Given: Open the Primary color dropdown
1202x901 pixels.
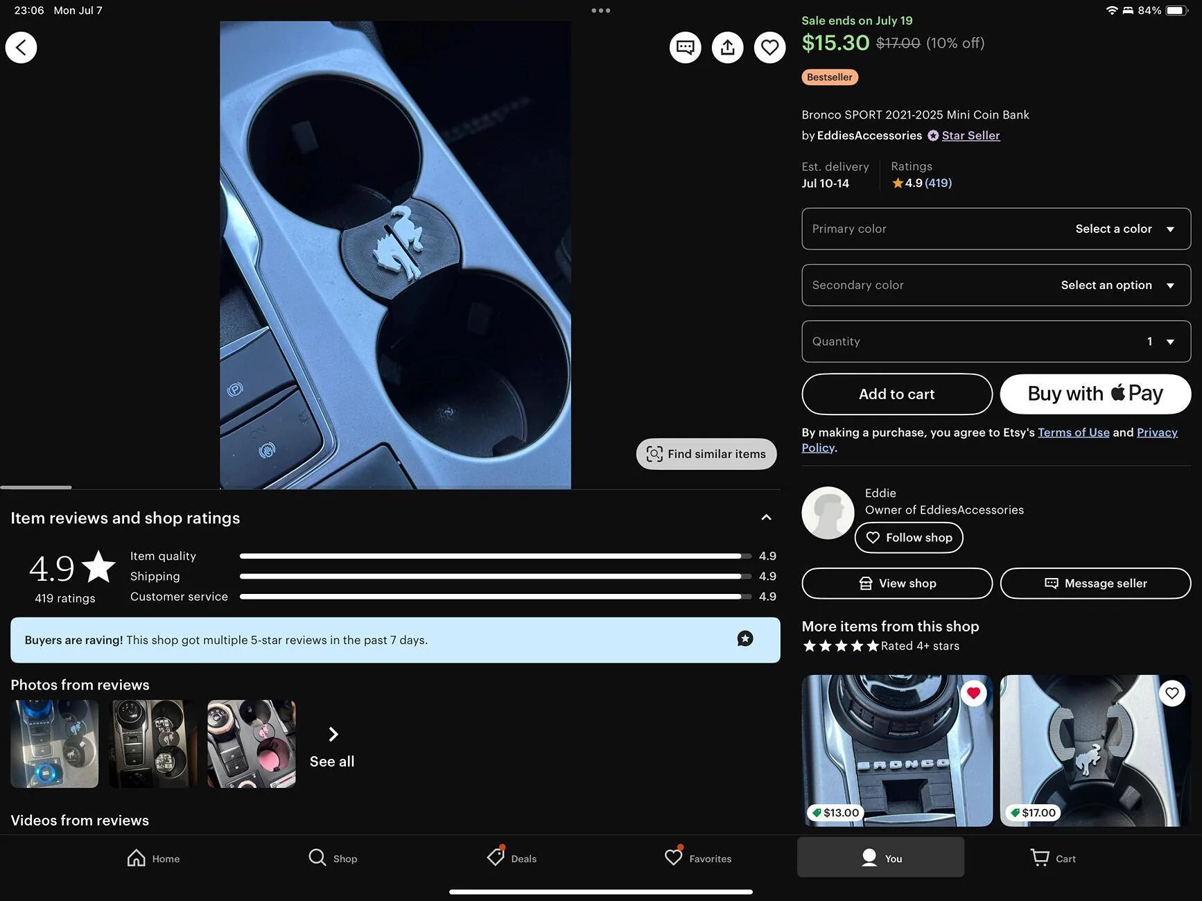Looking at the screenshot, I should click(995, 229).
